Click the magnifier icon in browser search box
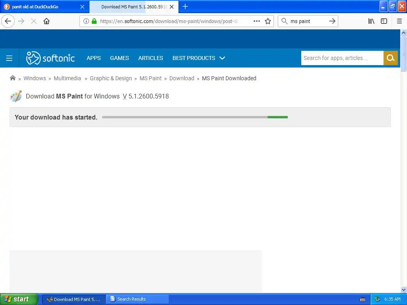Image resolution: width=407 pixels, height=305 pixels. [x=285, y=21]
